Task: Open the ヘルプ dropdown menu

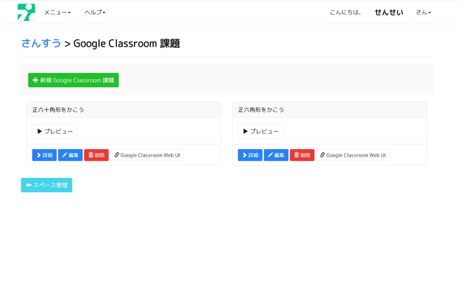Action: pos(95,12)
